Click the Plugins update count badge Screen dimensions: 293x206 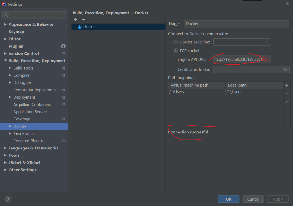tap(63, 46)
